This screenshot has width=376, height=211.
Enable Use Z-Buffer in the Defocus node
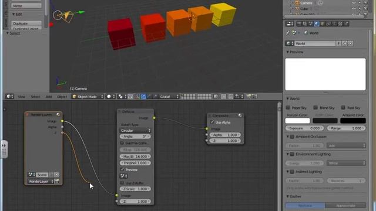coord(122,183)
